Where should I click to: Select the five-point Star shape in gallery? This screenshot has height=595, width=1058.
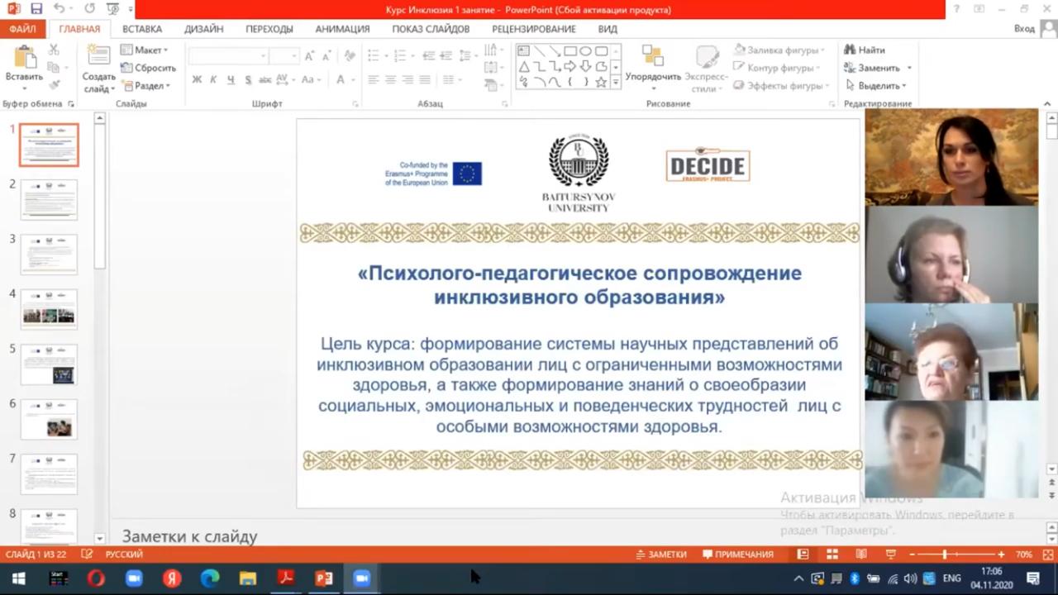(x=601, y=82)
